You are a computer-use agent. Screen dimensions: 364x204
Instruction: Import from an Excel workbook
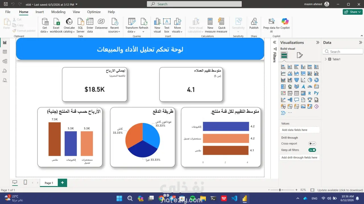tap(56, 25)
